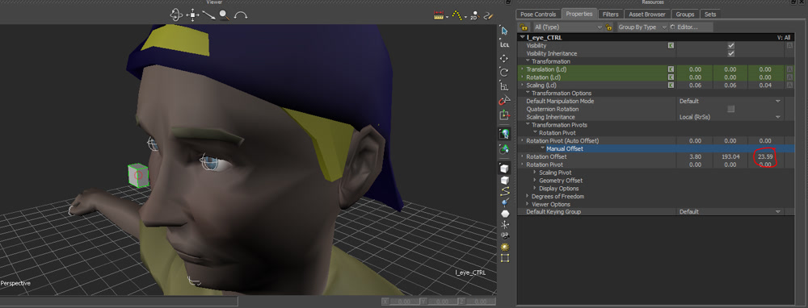Click the Rotation Offset 193.04 value field

[730, 157]
